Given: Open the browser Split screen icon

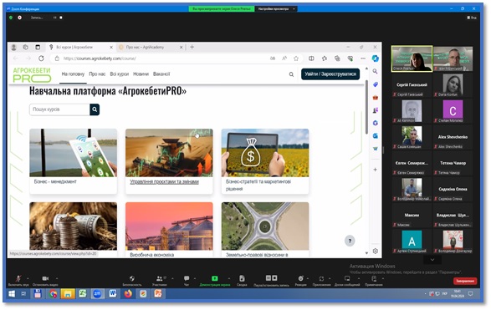Looking at the screenshot, I should (311, 58).
